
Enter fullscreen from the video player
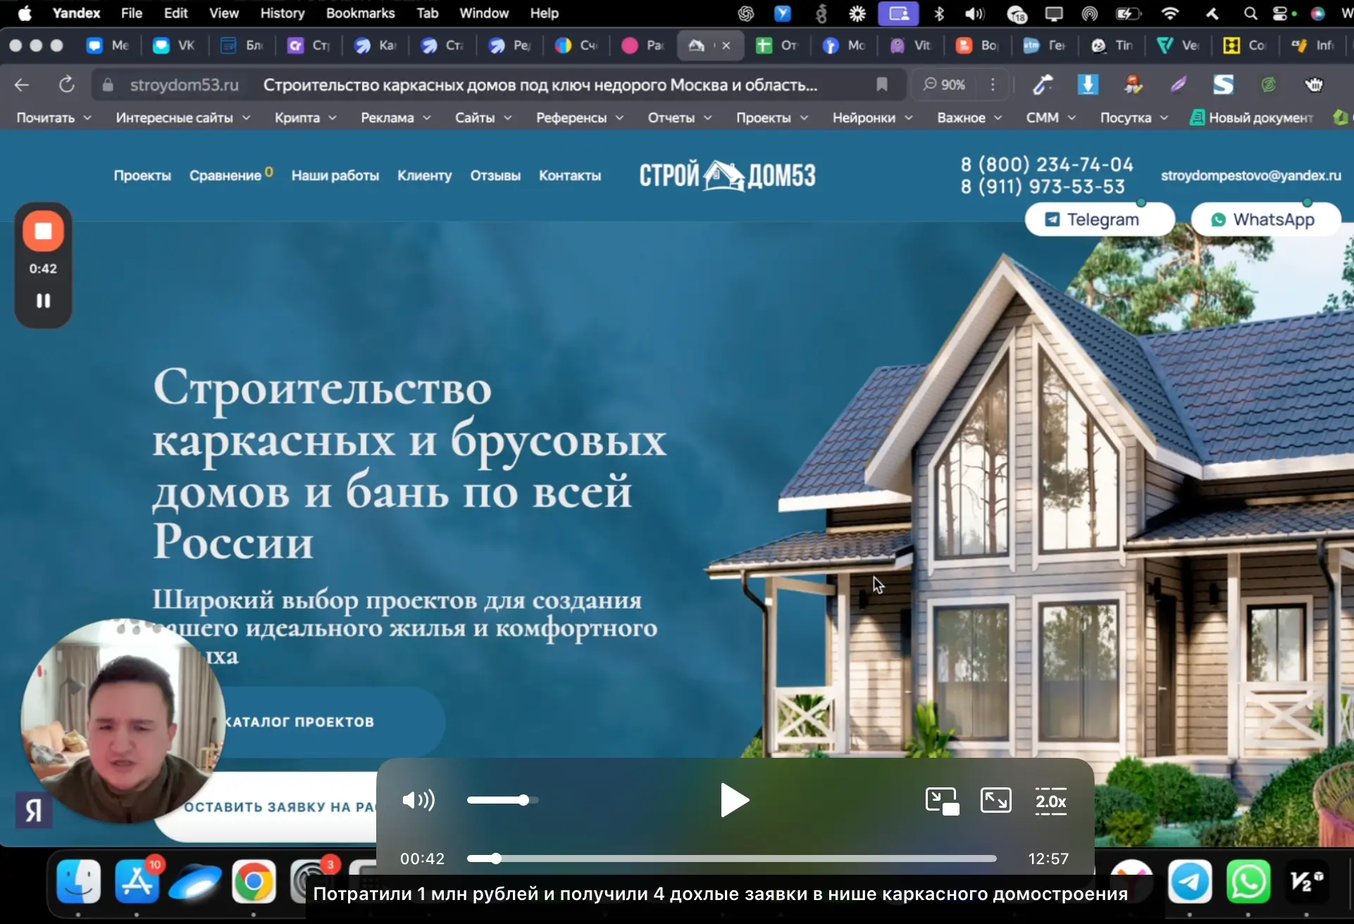(x=995, y=800)
